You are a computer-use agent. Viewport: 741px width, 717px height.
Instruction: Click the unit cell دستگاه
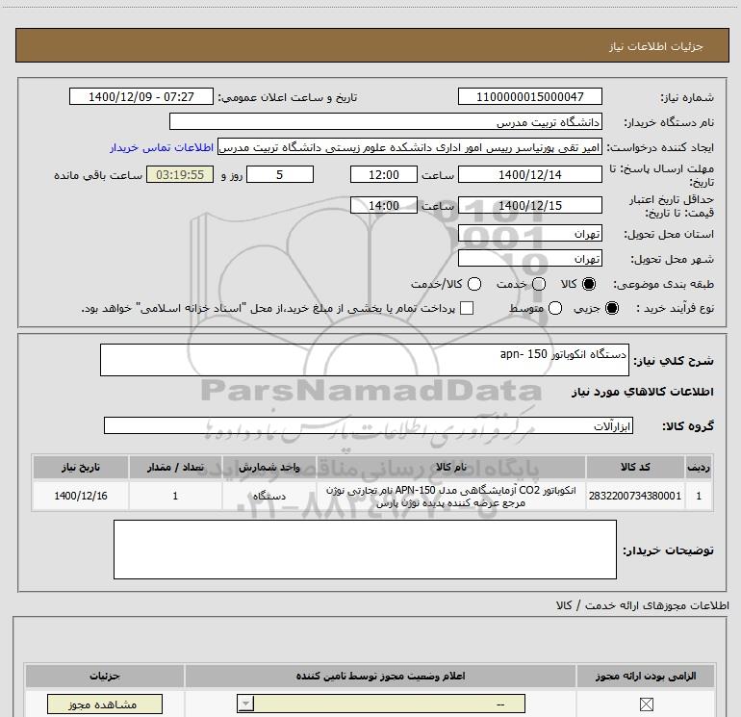click(x=268, y=496)
